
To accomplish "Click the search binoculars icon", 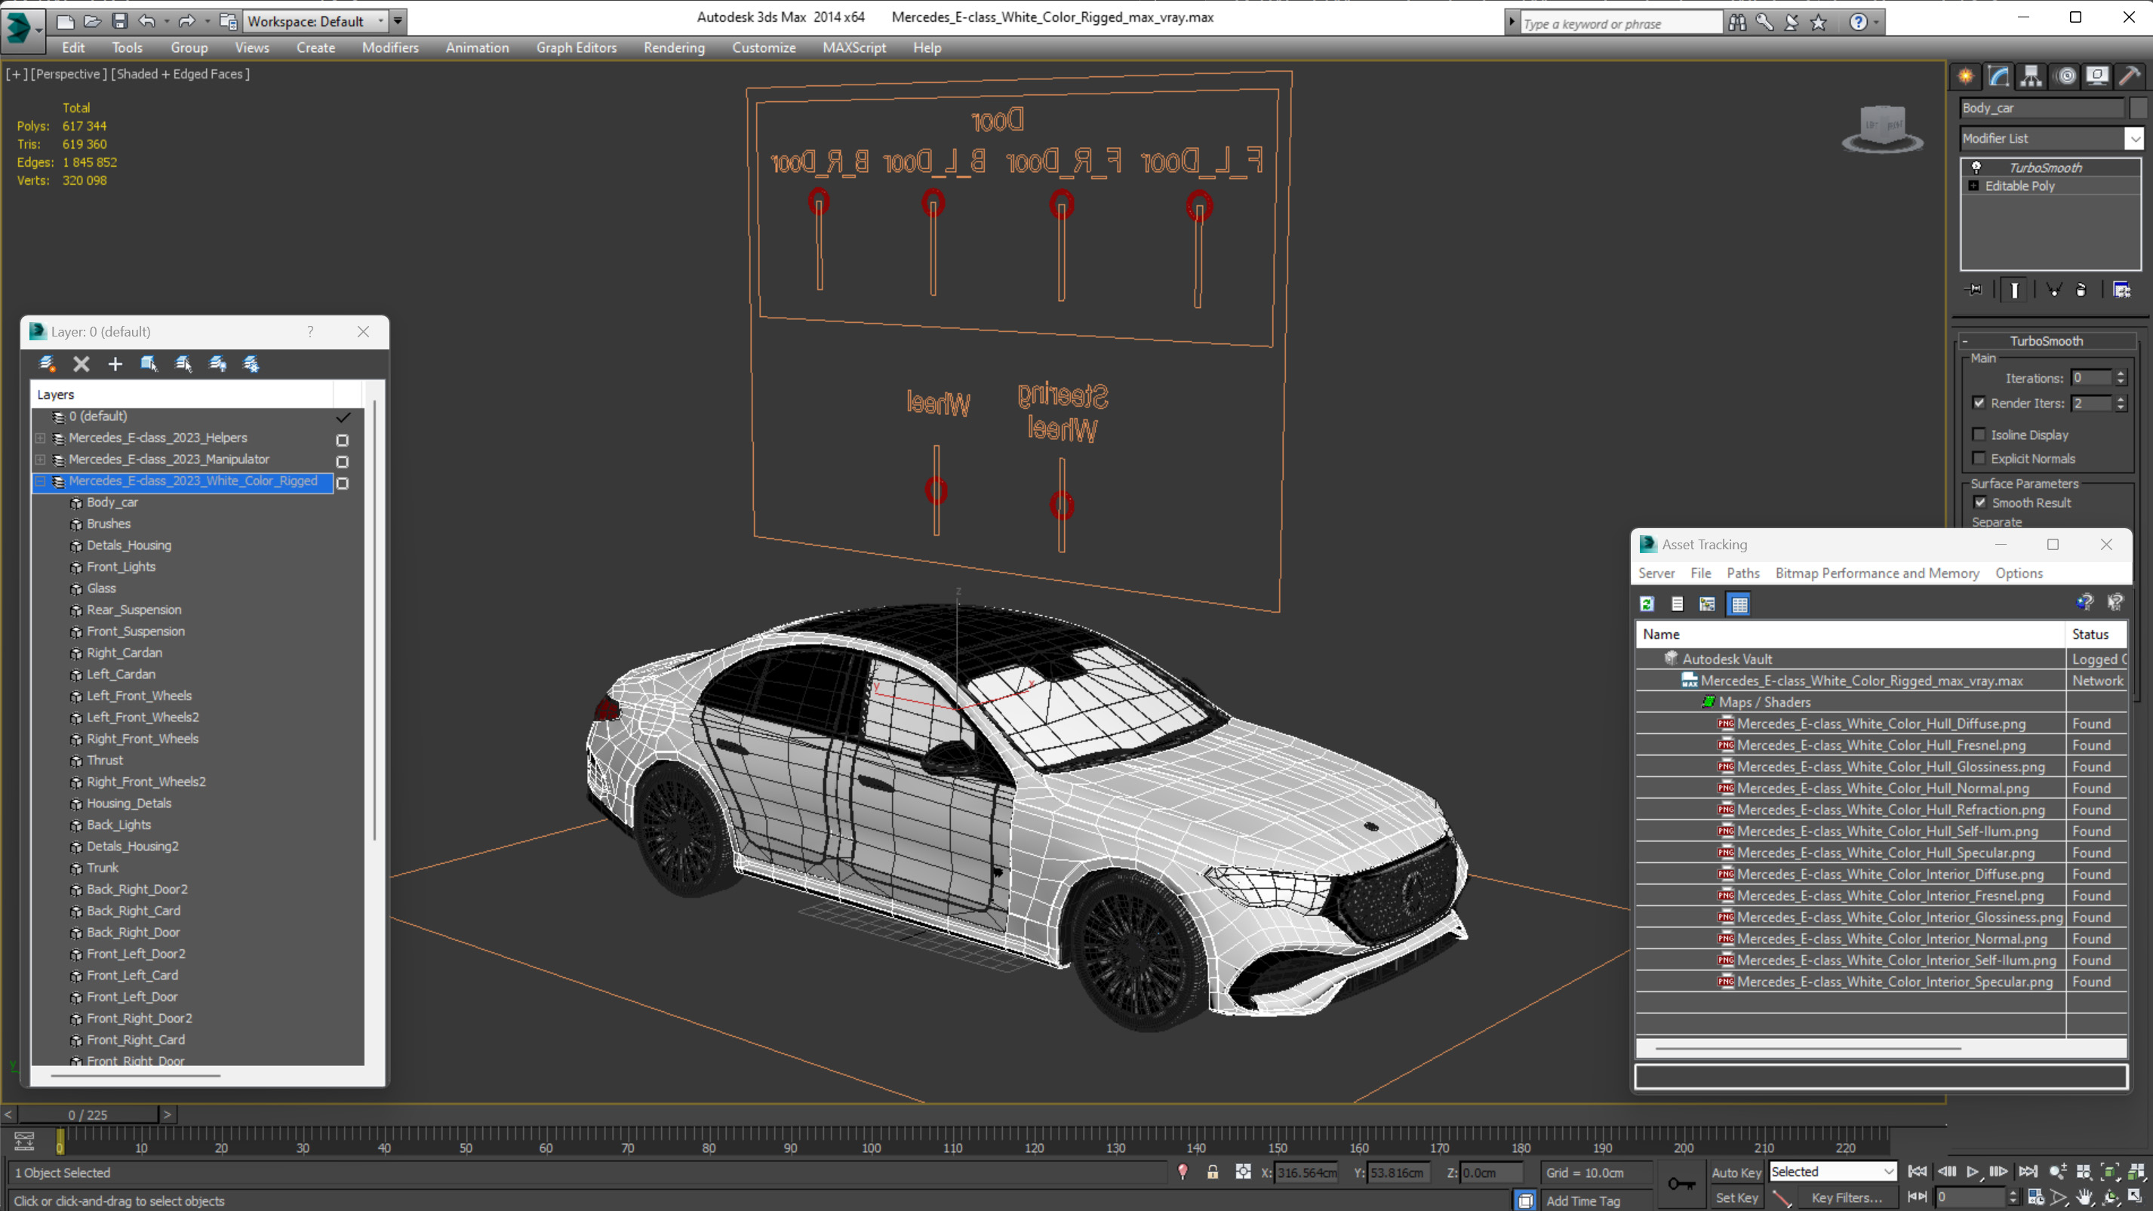I will [x=1738, y=23].
